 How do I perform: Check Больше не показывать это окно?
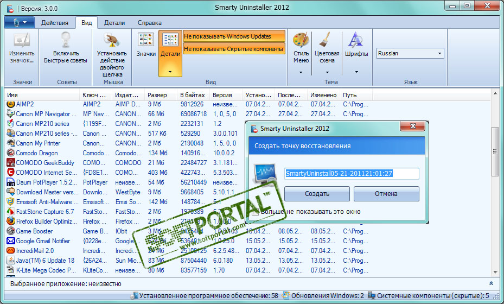256,212
